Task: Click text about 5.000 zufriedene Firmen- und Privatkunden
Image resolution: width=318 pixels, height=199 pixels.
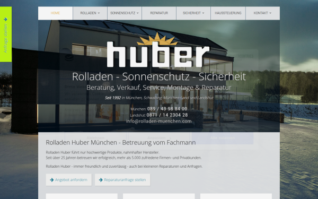Action: click(123, 158)
